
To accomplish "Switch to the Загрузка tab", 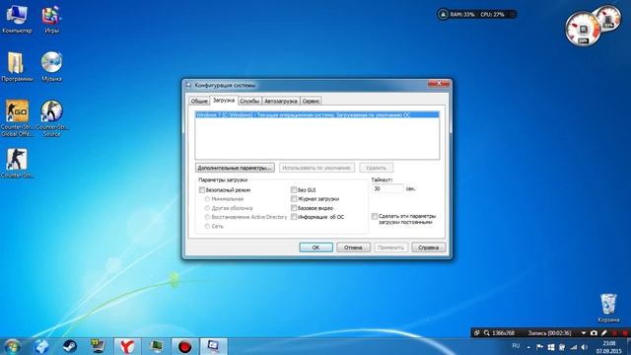I will pos(224,101).
